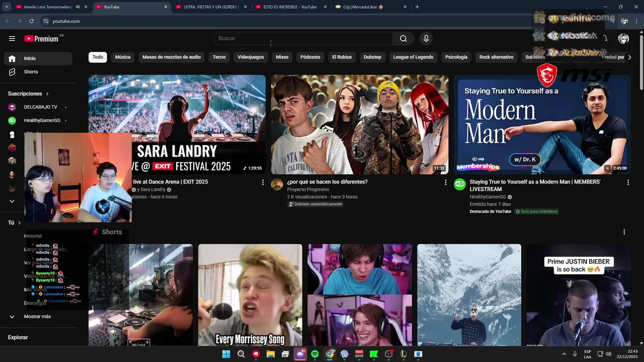644x362 pixels.
Task: Open Voicemeeter from the taskbar
Action: [359, 354]
